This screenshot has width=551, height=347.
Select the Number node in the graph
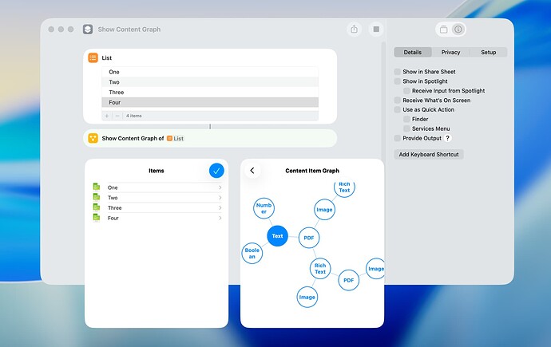pos(264,208)
